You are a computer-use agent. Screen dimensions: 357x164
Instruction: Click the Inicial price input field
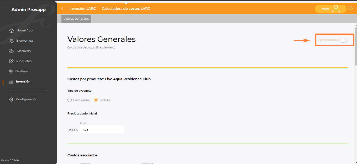pos(102,129)
